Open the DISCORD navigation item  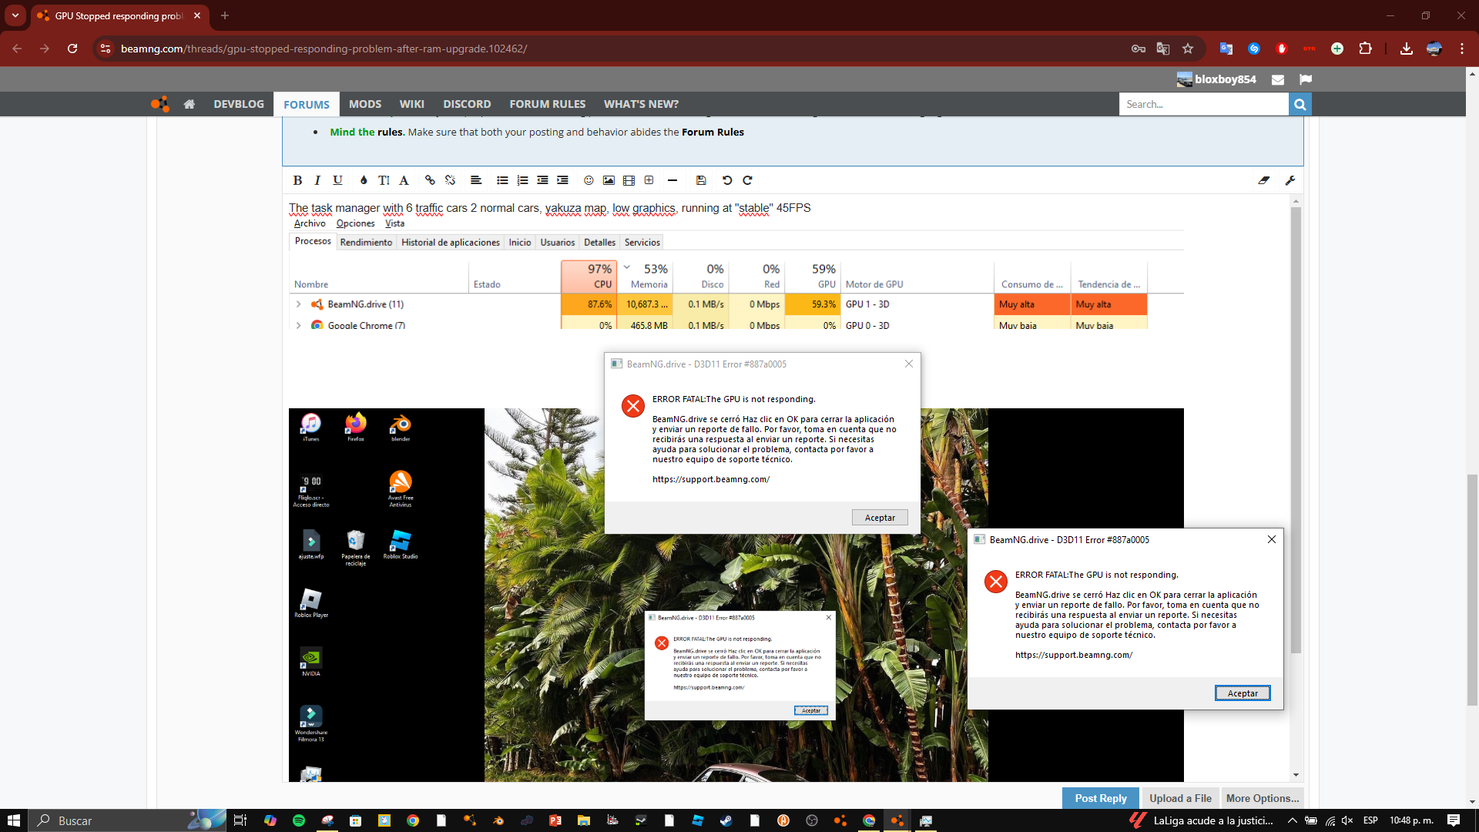click(x=467, y=104)
